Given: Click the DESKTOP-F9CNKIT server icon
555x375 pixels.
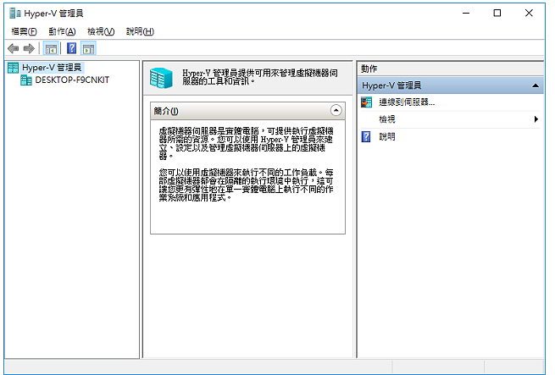Looking at the screenshot, I should point(25,80).
